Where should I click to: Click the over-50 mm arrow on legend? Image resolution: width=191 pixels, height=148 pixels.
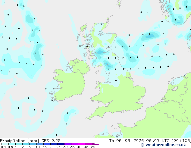tap(95, 144)
